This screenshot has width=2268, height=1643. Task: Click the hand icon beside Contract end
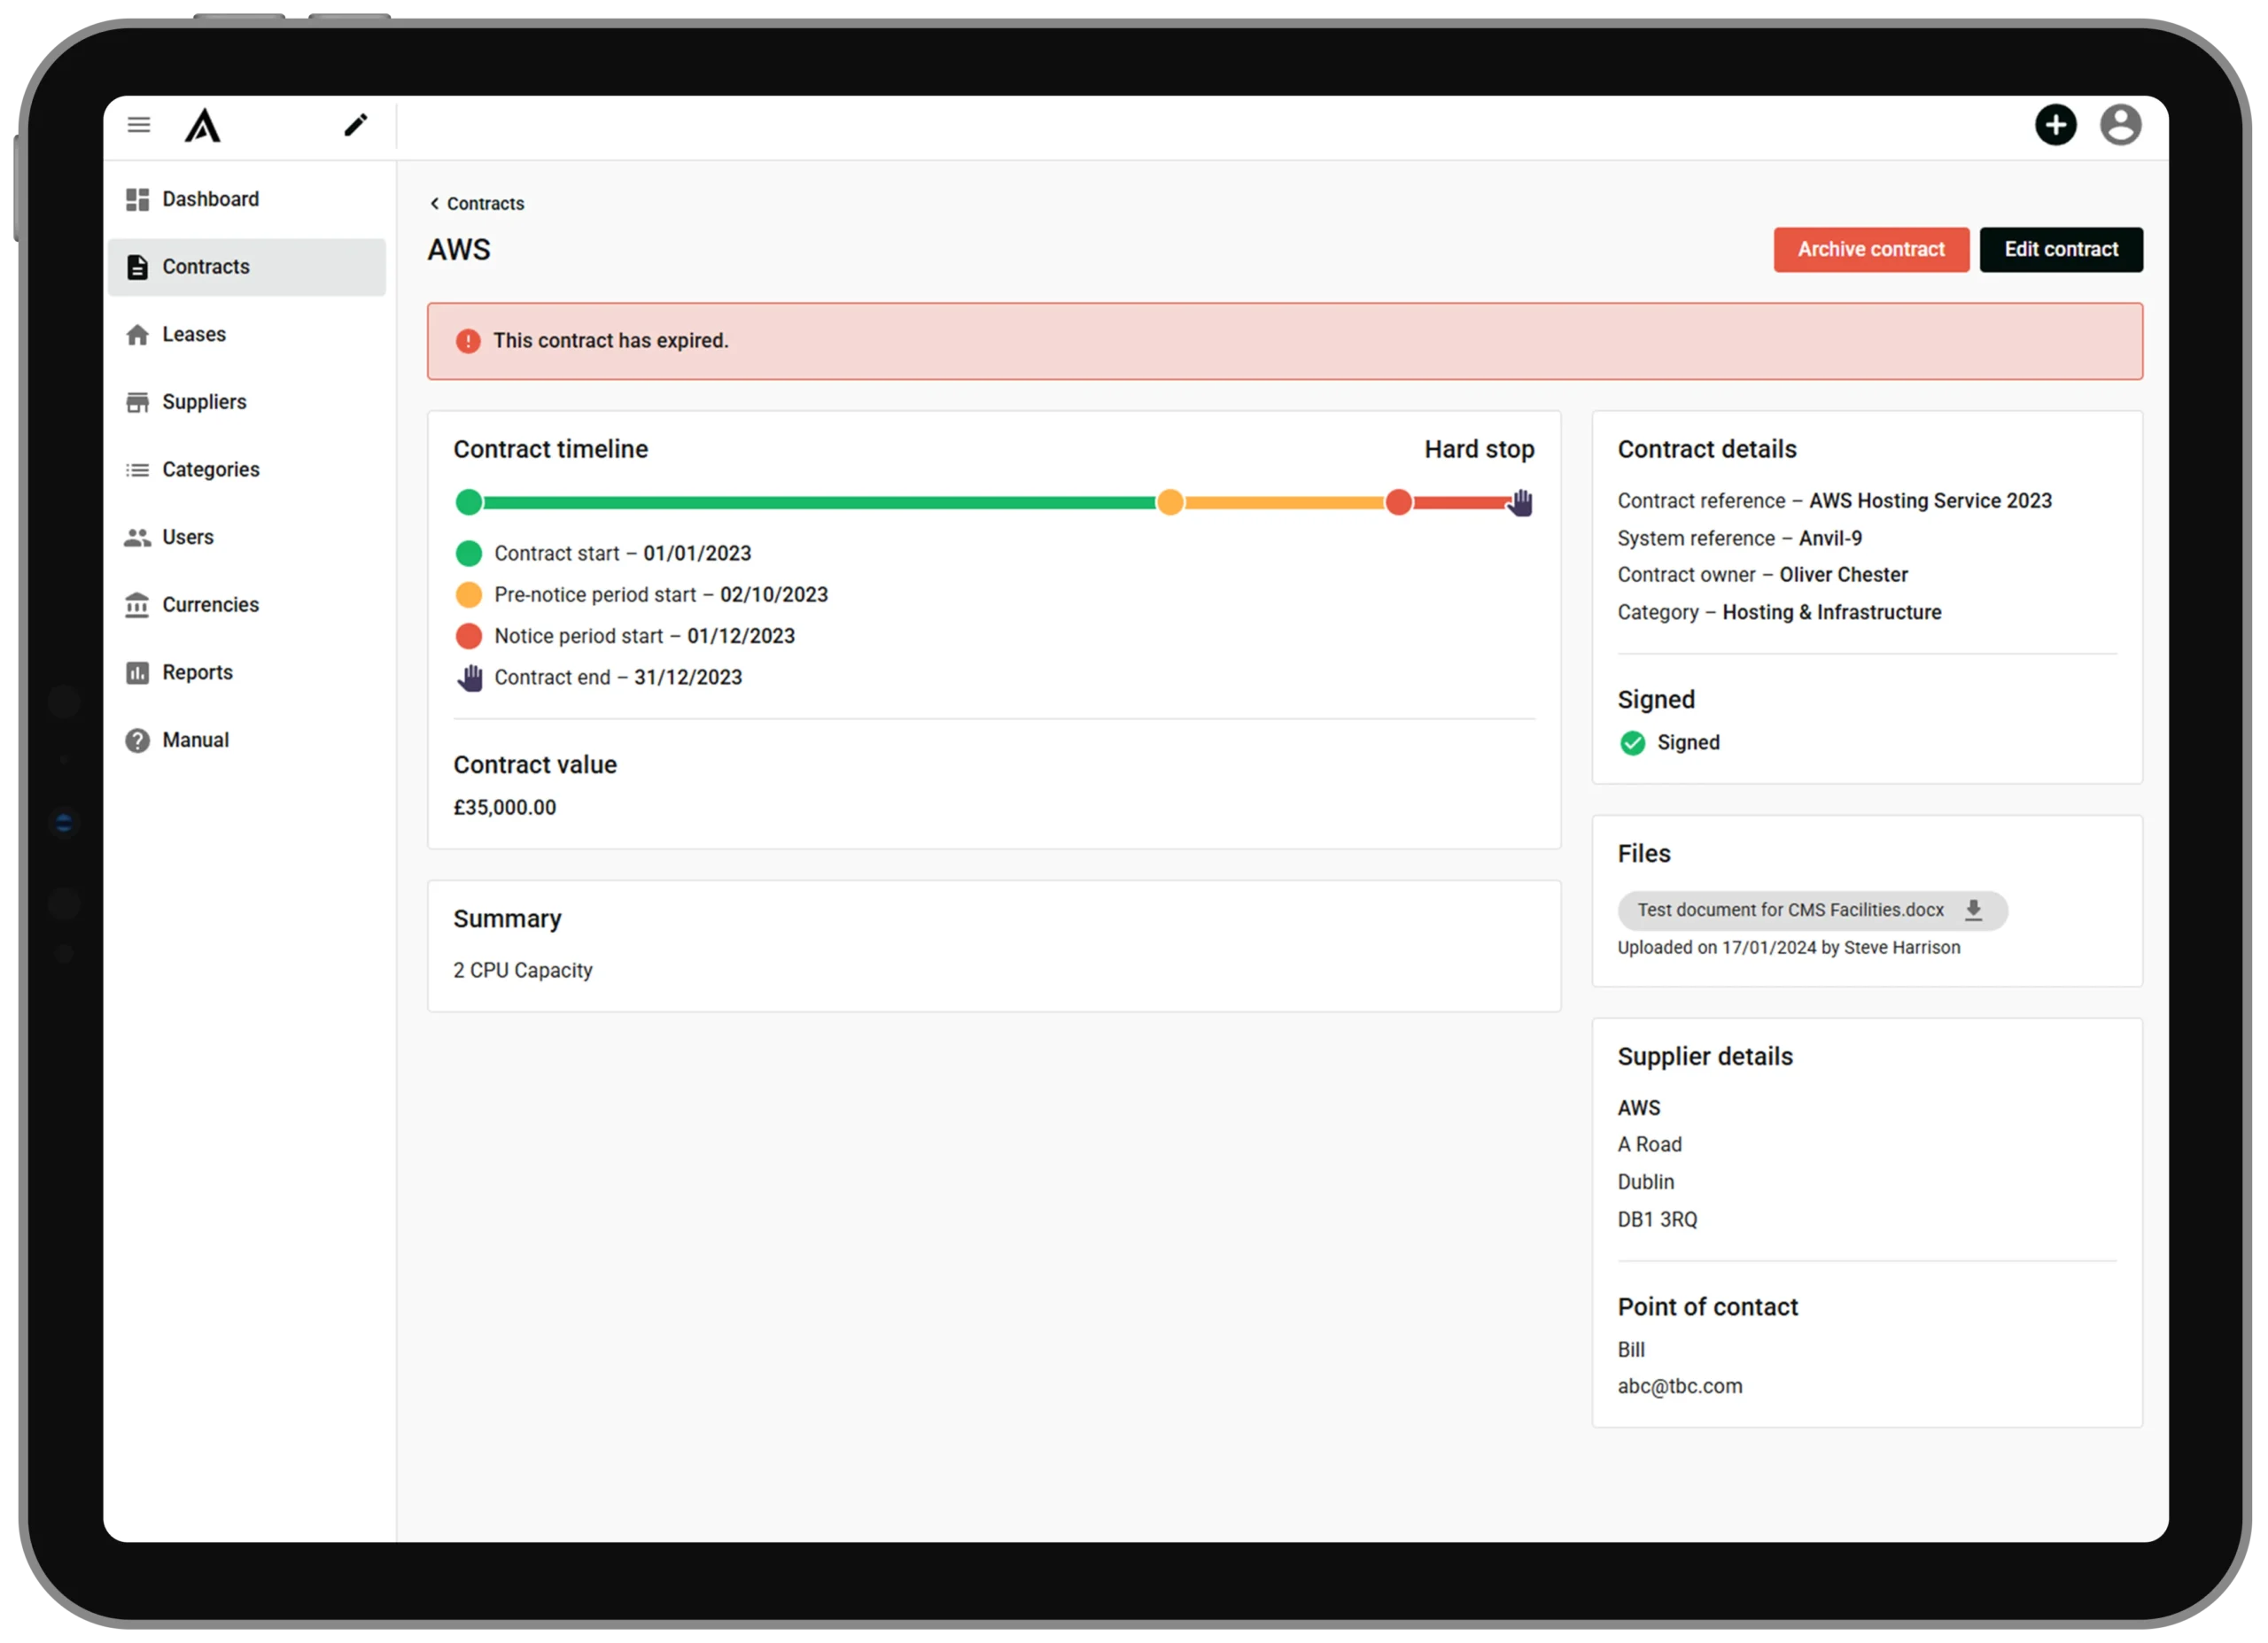coord(470,678)
